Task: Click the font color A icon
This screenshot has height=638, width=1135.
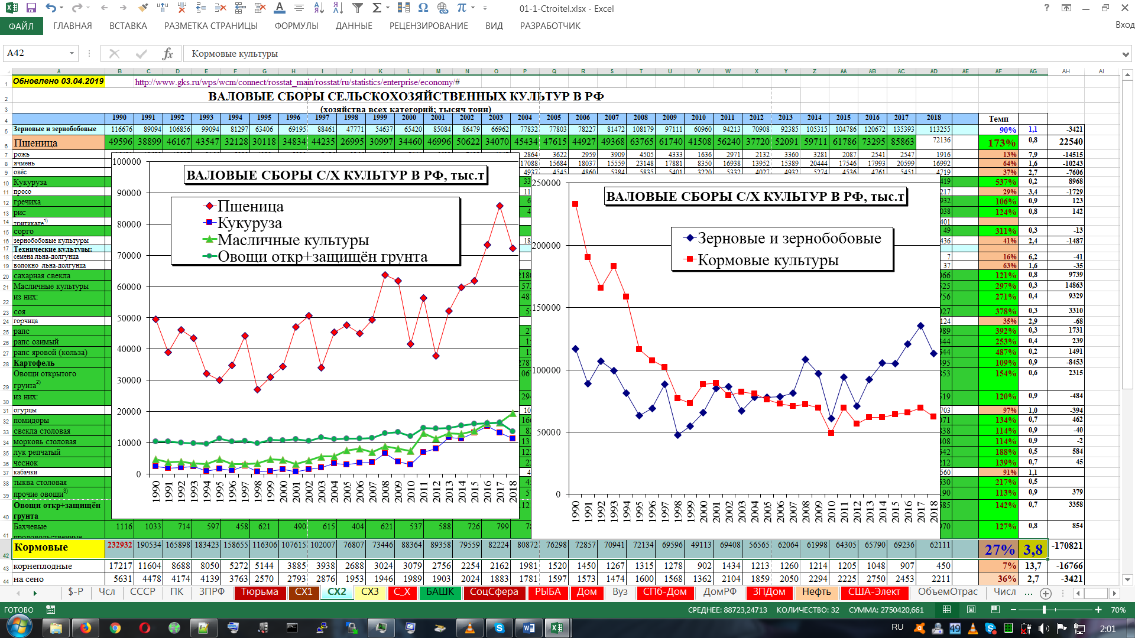Action: point(280,8)
